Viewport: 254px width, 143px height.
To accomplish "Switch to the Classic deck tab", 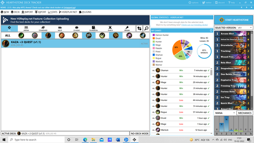I will 77,28.
